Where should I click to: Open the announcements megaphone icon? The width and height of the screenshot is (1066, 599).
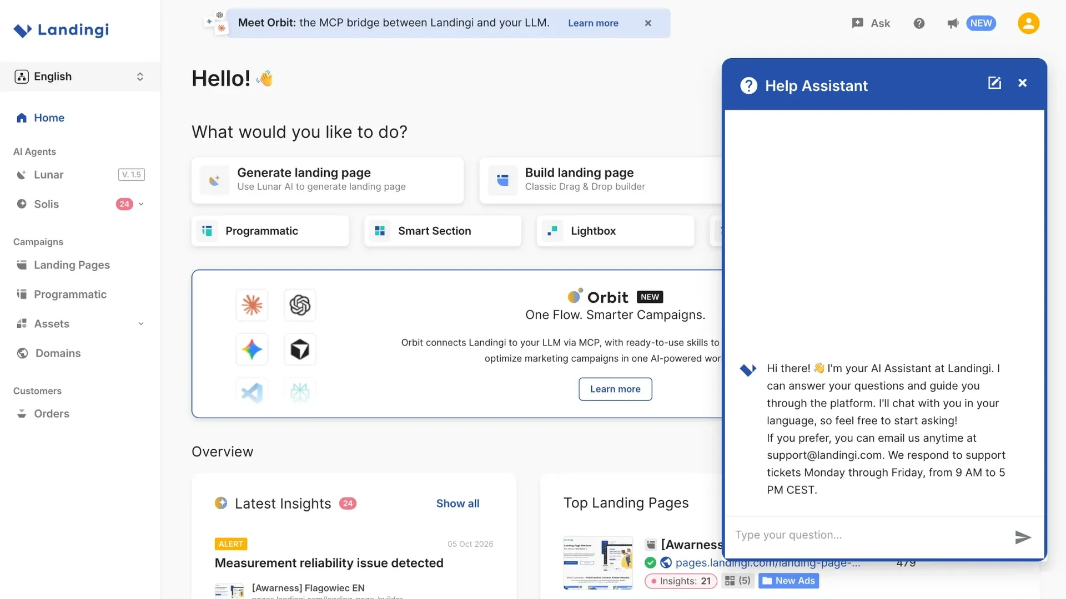(x=953, y=23)
